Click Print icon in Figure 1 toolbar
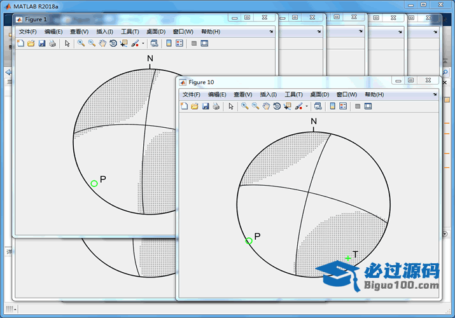 pos(53,43)
